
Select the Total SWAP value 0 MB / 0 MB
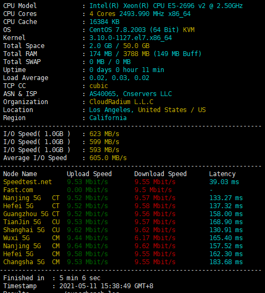tap(110, 62)
